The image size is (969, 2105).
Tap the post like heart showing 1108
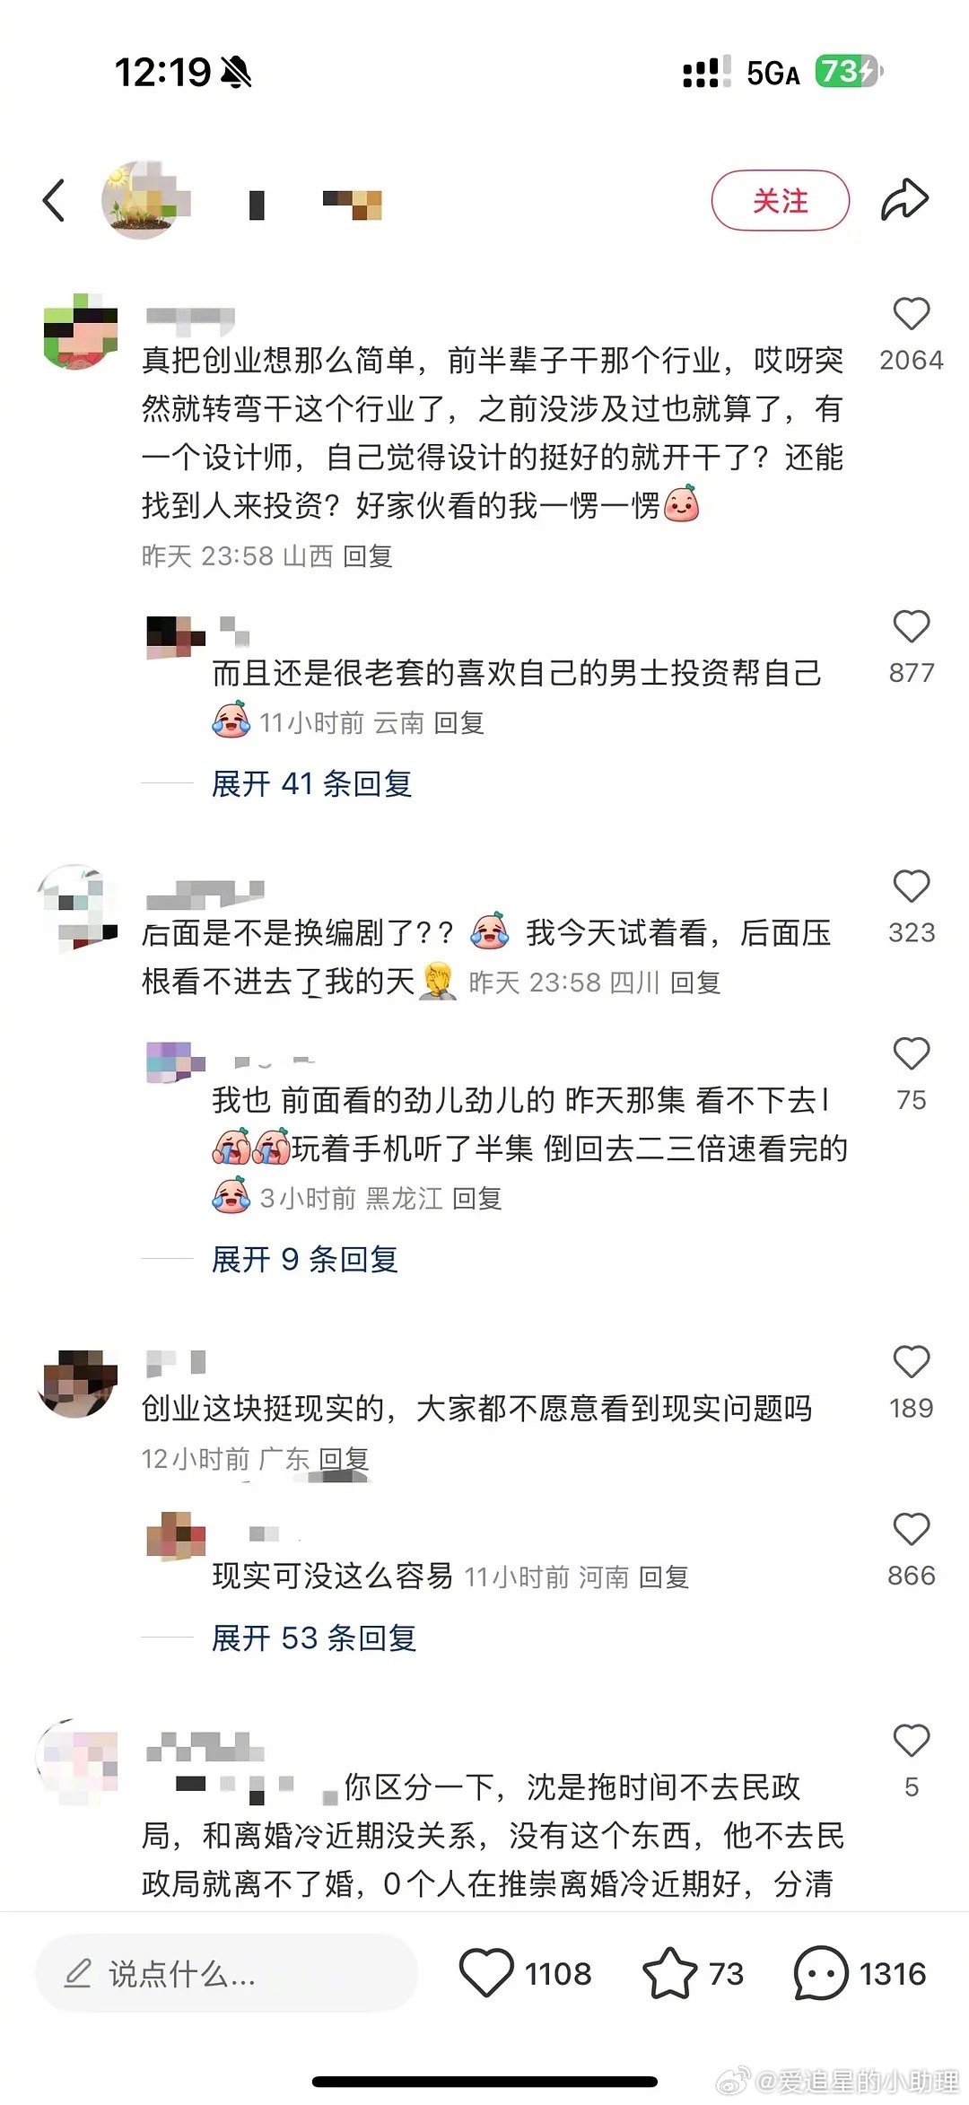[x=485, y=1973]
